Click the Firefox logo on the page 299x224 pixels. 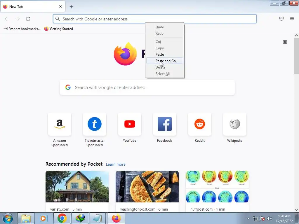coord(125,54)
